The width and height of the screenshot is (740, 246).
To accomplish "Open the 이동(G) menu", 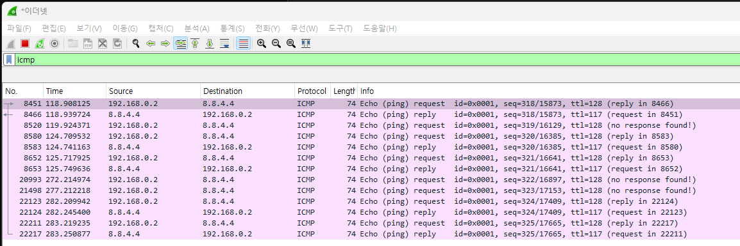I will coord(125,29).
